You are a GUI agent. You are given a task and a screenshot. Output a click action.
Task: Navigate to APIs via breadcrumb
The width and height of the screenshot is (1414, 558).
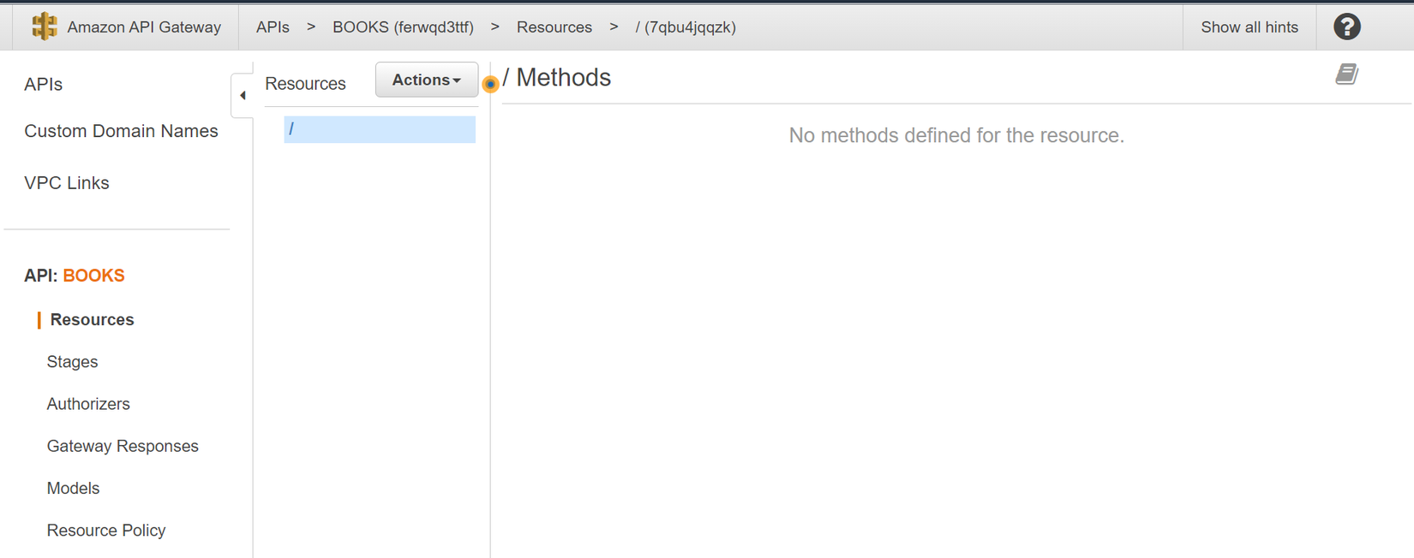pos(273,27)
